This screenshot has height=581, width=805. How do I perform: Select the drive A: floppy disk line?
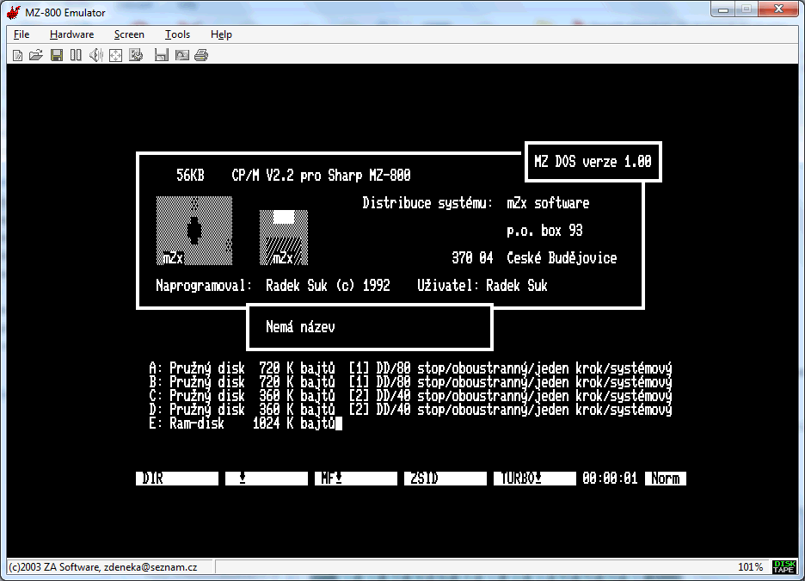click(410, 368)
